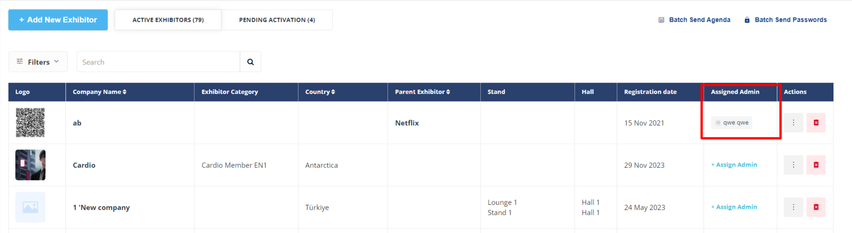Click into the Search input field
852x233 pixels.
(158, 62)
